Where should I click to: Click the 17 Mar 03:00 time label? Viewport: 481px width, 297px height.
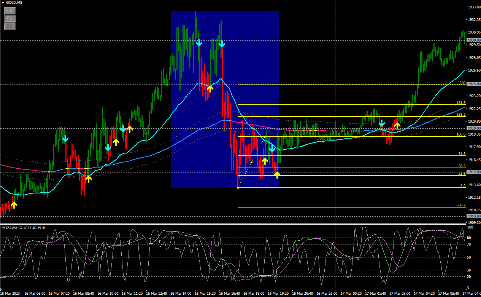pyautogui.click(x=400, y=294)
